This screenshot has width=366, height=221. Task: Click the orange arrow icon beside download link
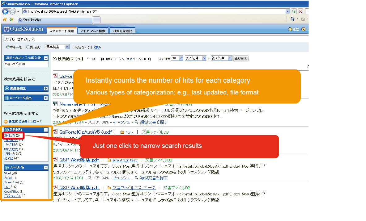(x=6, y=121)
